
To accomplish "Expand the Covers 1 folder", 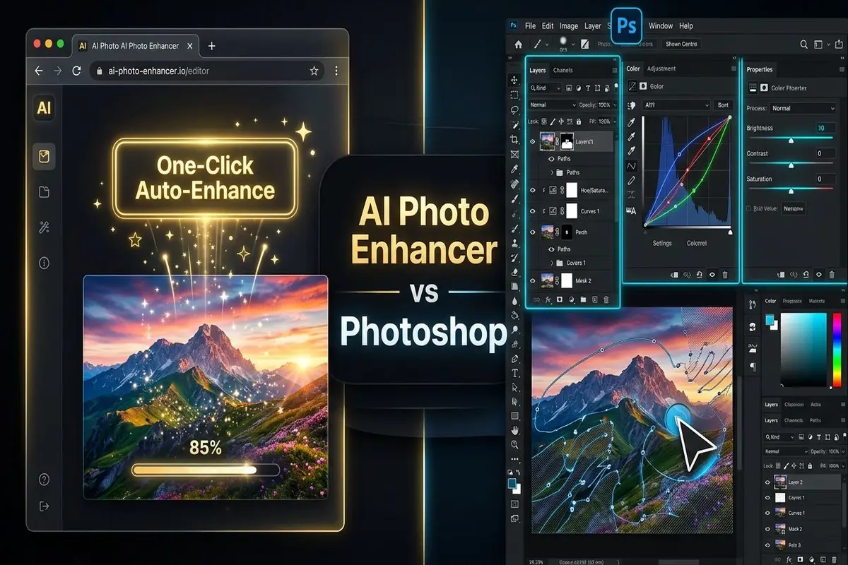I will click(x=551, y=263).
